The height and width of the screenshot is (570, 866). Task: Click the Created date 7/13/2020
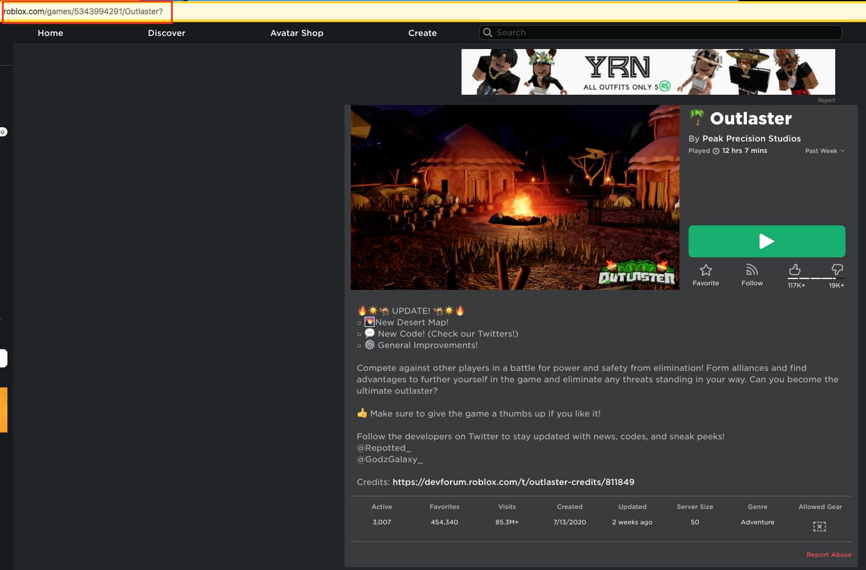pyautogui.click(x=569, y=522)
